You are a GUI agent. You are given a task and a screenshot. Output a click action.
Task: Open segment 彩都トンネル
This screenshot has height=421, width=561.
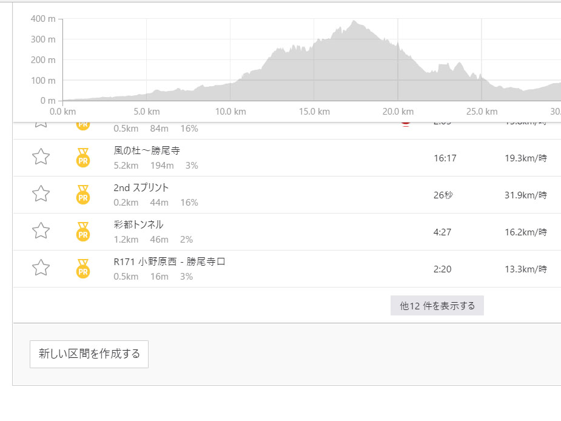point(138,224)
